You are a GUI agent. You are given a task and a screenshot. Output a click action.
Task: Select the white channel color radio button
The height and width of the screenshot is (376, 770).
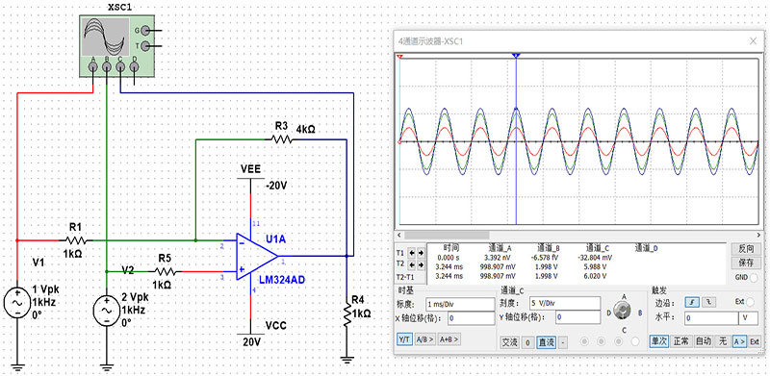click(x=635, y=341)
